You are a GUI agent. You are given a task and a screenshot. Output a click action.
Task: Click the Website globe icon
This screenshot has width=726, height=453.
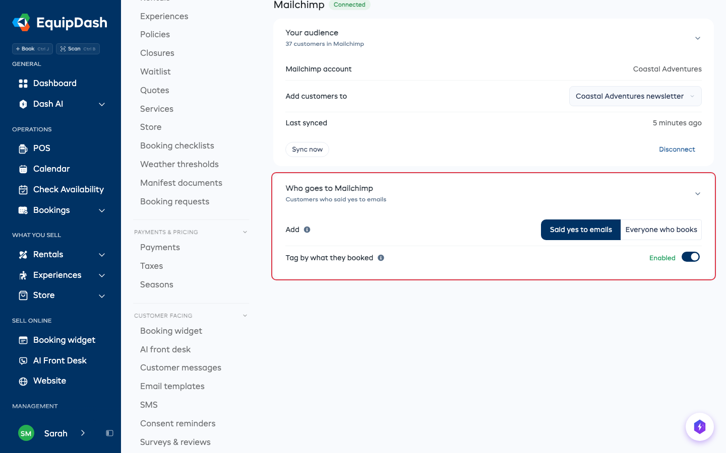23,381
